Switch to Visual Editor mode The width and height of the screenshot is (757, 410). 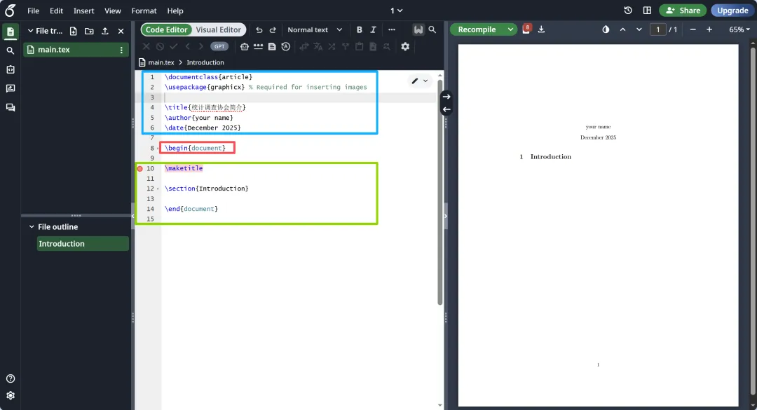coord(218,30)
